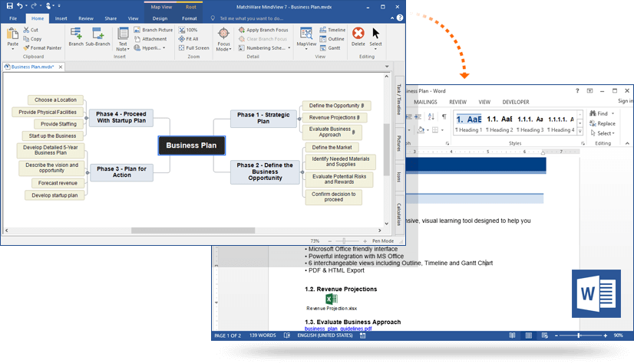
Task: Click the horizontal scrollbar of the mind map
Action: (x=193, y=231)
